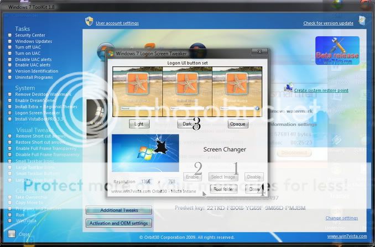Click Activation and OEM settings button
The width and height of the screenshot is (375, 247).
pyautogui.click(x=119, y=223)
